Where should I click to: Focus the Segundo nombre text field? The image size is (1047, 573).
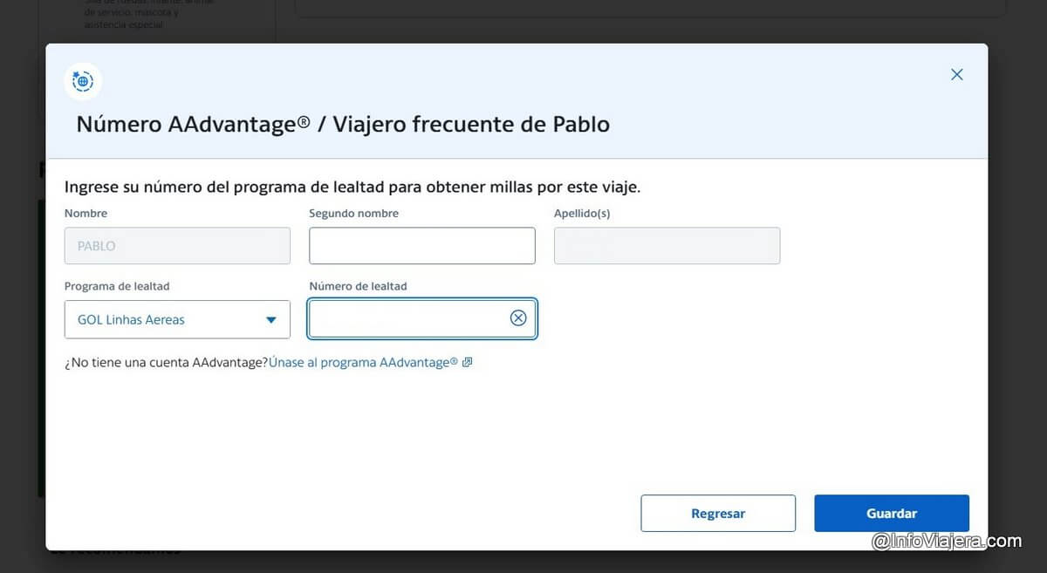[422, 246]
